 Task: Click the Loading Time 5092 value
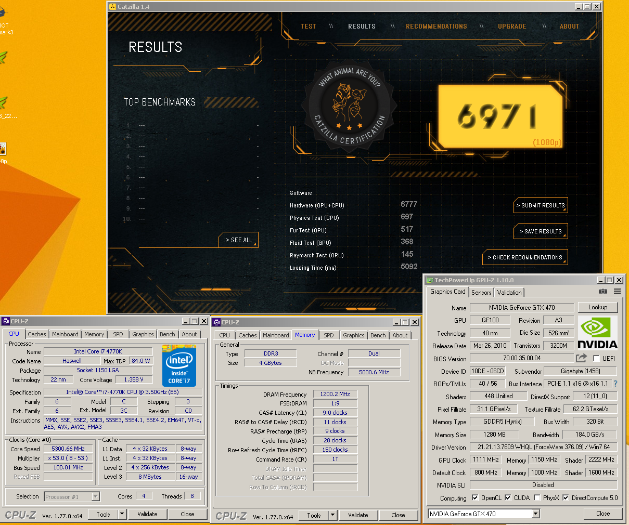click(409, 267)
